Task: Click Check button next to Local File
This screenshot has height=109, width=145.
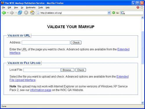Action: coord(81,70)
